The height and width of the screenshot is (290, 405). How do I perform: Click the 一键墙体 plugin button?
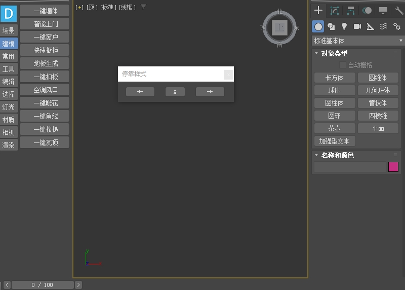click(45, 11)
